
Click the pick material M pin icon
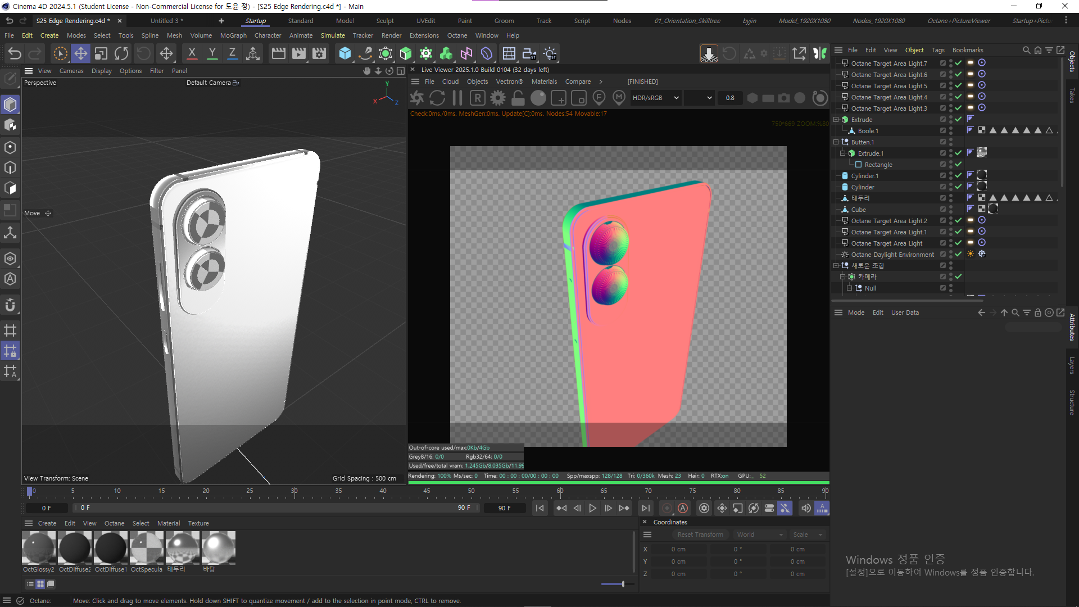pyautogui.click(x=619, y=98)
